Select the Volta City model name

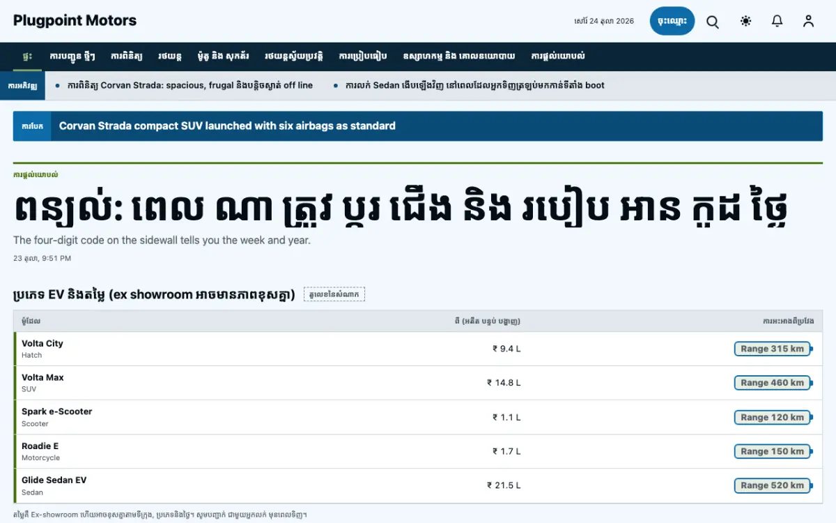click(42, 343)
